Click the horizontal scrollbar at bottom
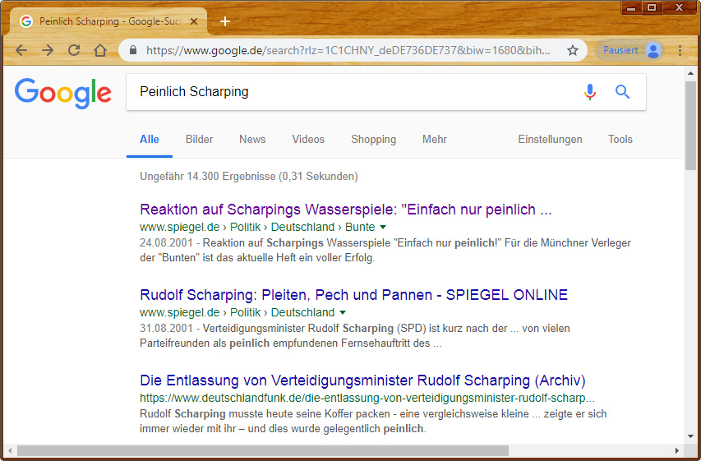Viewport: 701px width, 461px height. coord(263,450)
